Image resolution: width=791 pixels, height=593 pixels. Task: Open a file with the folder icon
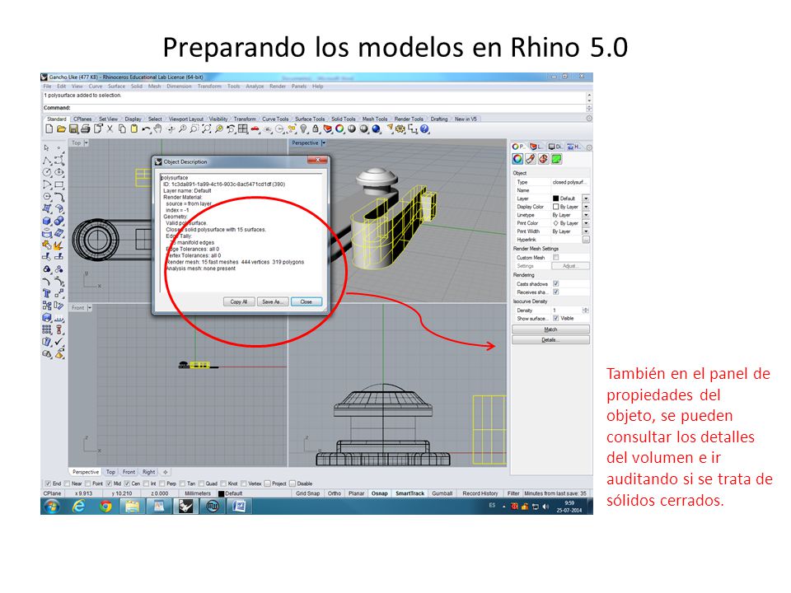coord(61,129)
